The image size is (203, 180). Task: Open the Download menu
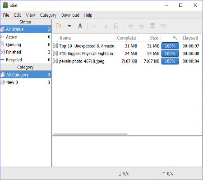tap(70, 15)
